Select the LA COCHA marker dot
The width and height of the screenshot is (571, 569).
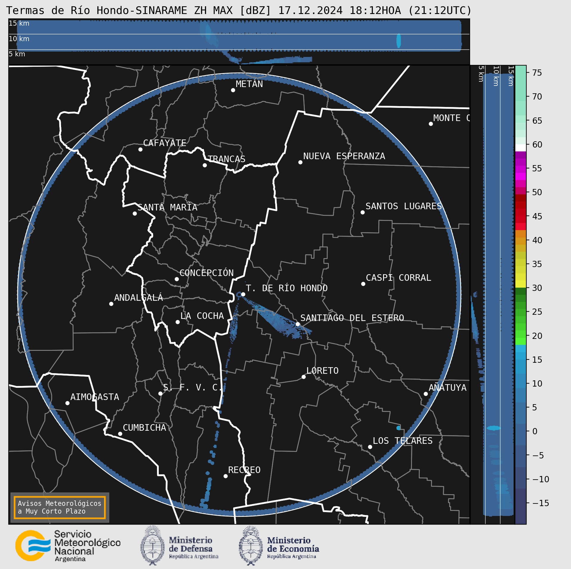coord(178,322)
